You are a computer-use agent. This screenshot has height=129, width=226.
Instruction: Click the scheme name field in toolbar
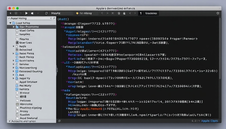coord(62,13)
